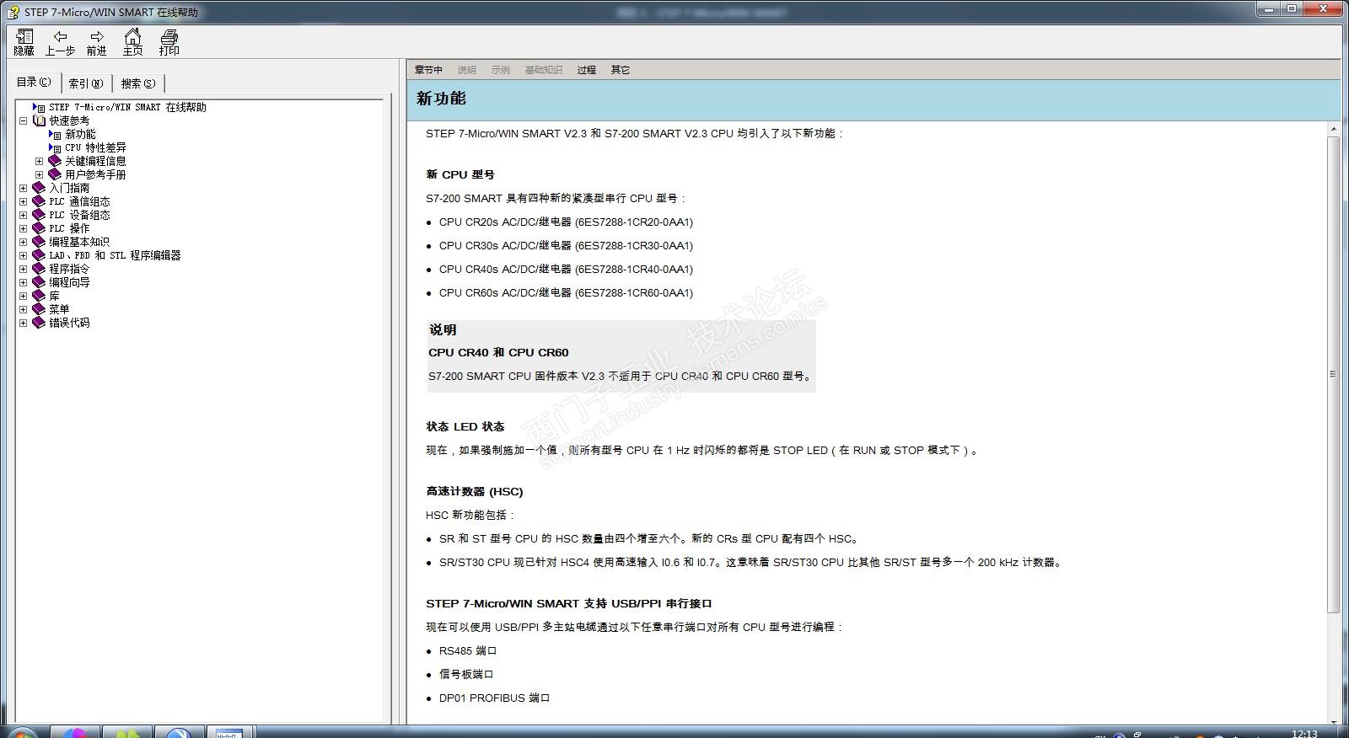Click the 章节中 navigation item
The image size is (1349, 738).
(428, 70)
